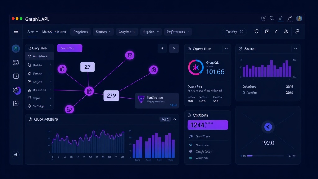Select the side item above Rusilated
The width and height of the screenshot is (318, 179).
(x=39, y=82)
